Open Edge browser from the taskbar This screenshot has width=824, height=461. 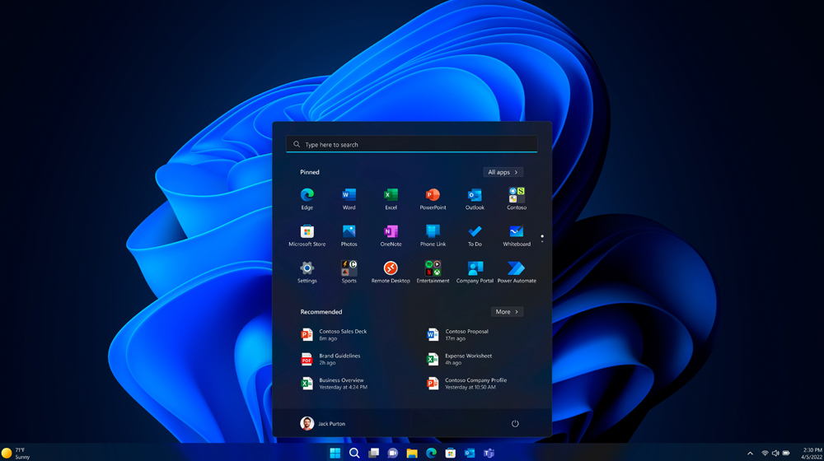point(431,453)
